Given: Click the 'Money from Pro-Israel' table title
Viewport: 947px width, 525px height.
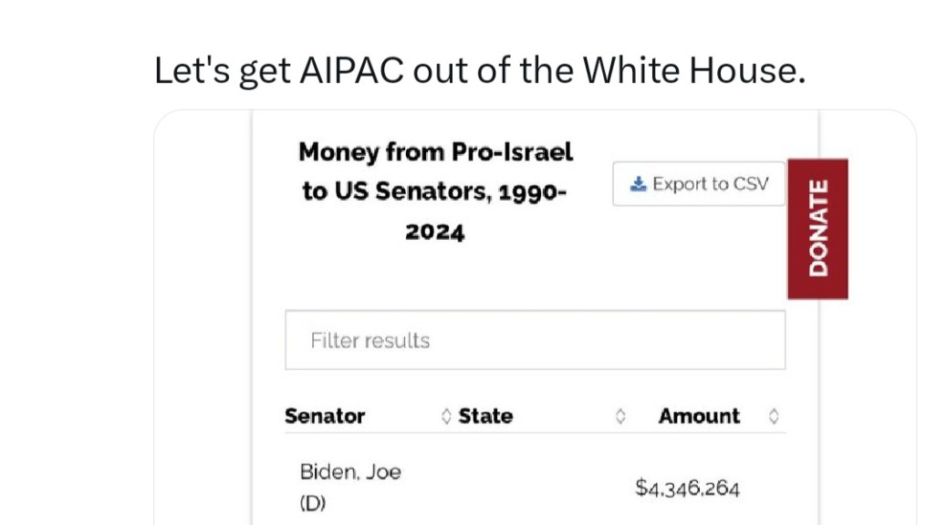Looking at the screenshot, I should point(435,151).
